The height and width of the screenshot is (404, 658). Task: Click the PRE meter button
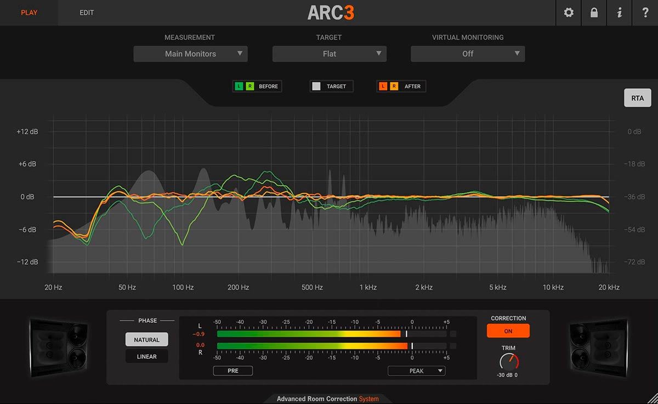pyautogui.click(x=233, y=371)
